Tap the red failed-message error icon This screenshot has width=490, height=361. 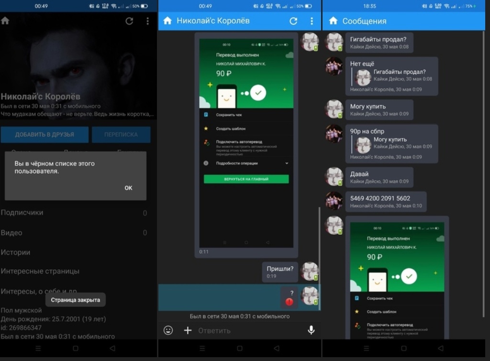289,302
